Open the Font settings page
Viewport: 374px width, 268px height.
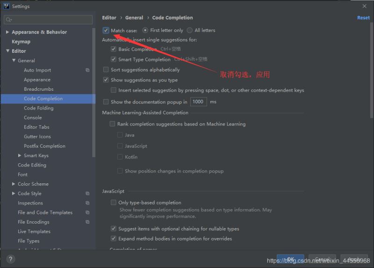point(22,174)
